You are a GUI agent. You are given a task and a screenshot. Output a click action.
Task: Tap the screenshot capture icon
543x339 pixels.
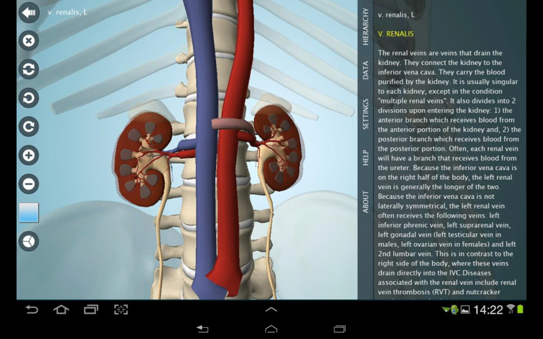(121, 310)
